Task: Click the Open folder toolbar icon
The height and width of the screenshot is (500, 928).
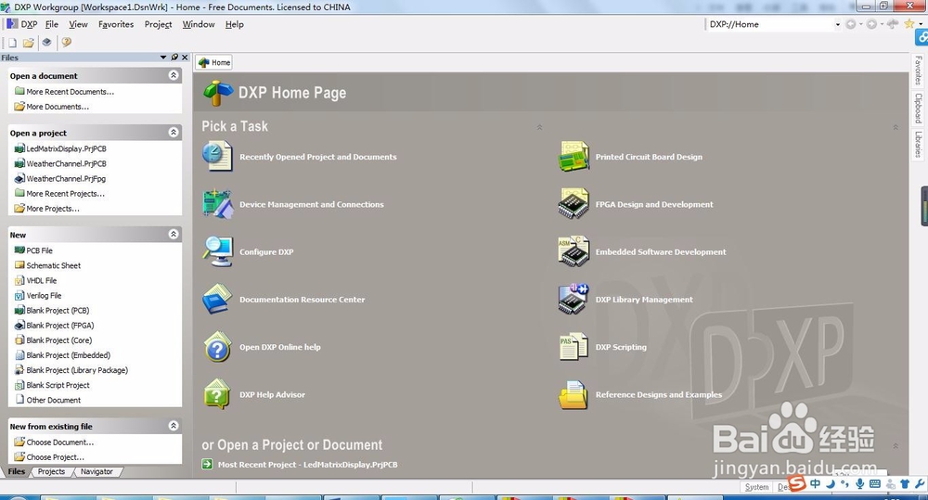Action: click(x=29, y=43)
